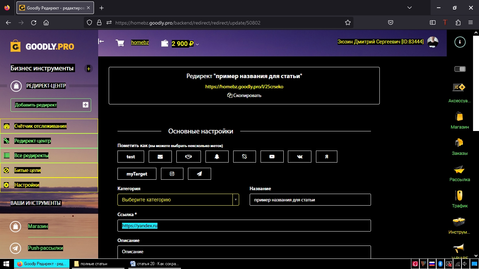Click the envelope email tag icon
Screen dimensions: 479x269
click(x=160, y=157)
